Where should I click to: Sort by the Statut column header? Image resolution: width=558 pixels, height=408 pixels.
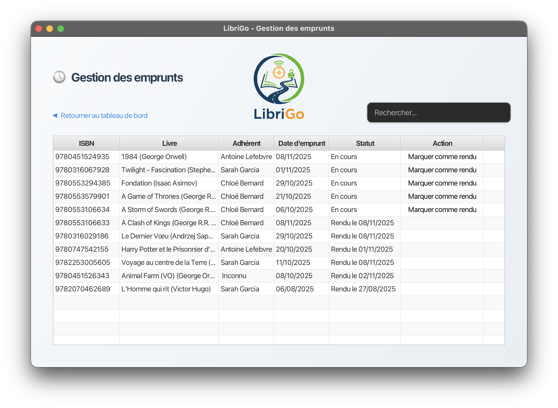365,143
